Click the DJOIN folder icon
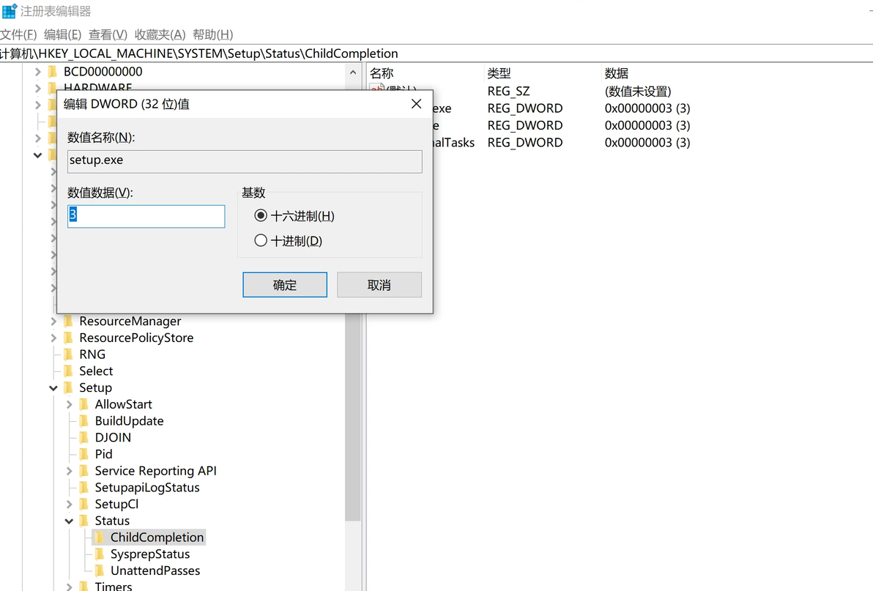This screenshot has height=591, width=873. tap(84, 437)
